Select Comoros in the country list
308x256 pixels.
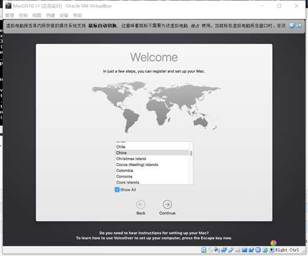pyautogui.click(x=152, y=176)
